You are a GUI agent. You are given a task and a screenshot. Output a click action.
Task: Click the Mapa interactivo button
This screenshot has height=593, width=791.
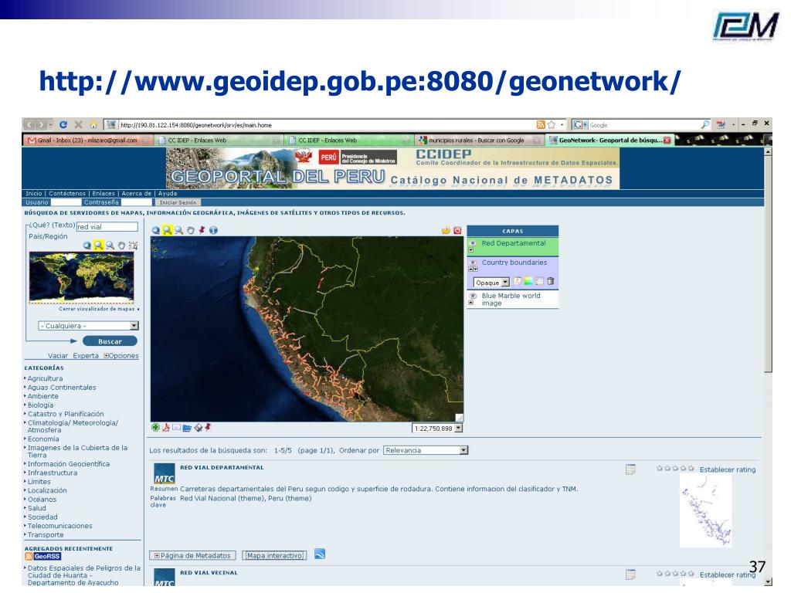(x=275, y=556)
